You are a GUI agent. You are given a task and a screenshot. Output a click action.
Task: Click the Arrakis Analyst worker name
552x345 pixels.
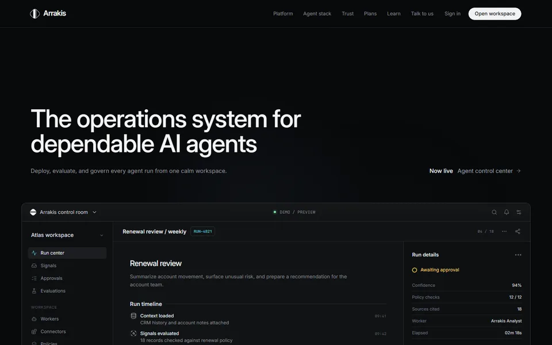click(x=506, y=321)
